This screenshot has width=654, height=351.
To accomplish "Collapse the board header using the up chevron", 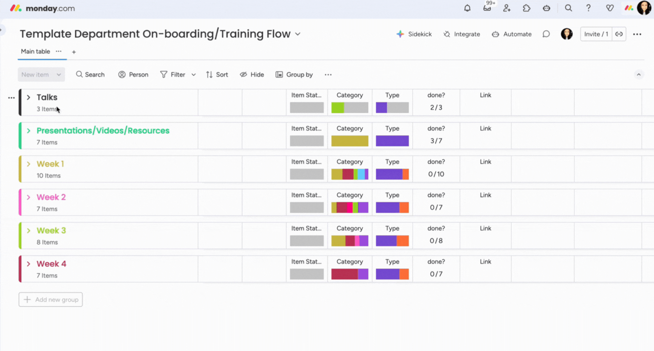I will pos(639,74).
